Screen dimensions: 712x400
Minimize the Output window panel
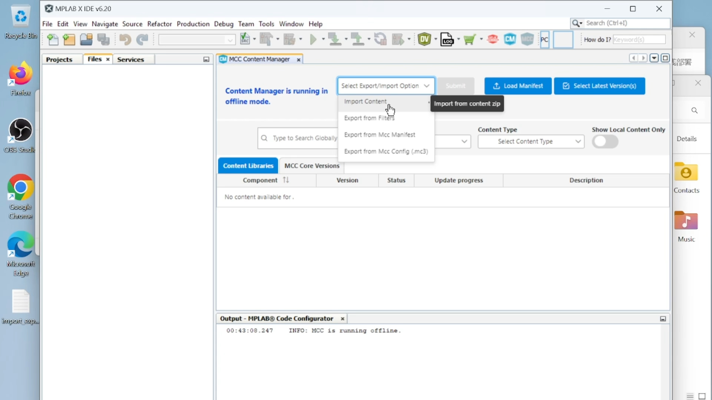[663, 319]
